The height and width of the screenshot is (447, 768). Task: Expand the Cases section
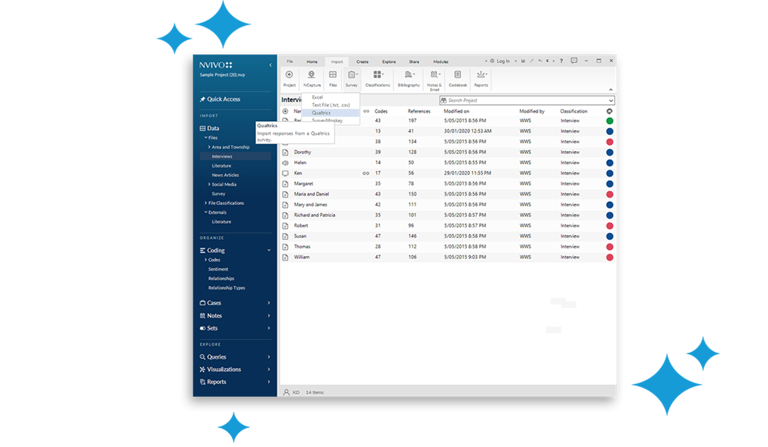[269, 303]
